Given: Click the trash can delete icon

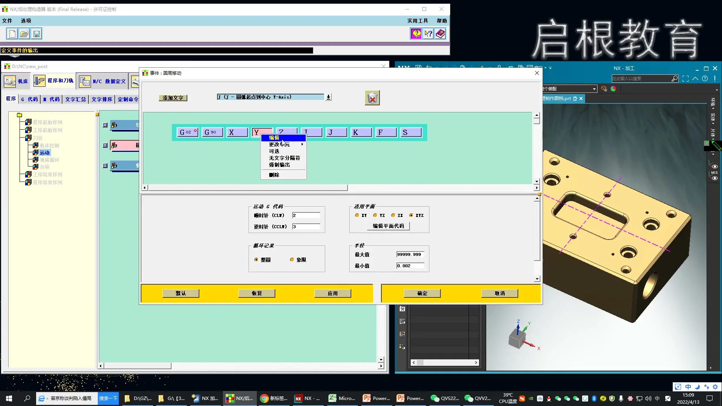Looking at the screenshot, I should tap(372, 98).
